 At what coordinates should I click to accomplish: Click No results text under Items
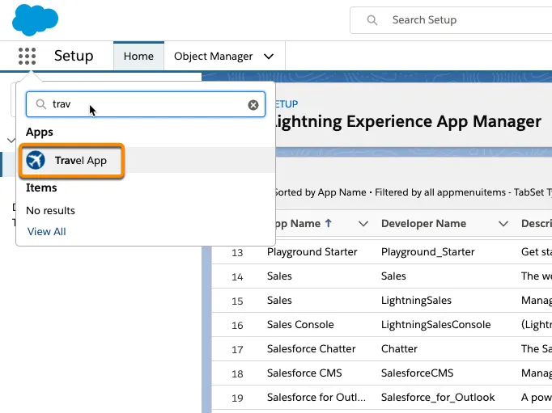pos(50,211)
